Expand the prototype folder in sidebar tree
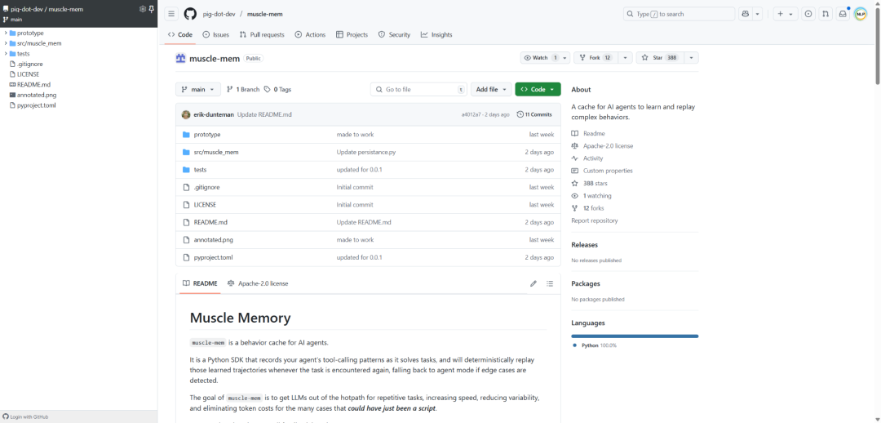881x423 pixels. coord(6,33)
